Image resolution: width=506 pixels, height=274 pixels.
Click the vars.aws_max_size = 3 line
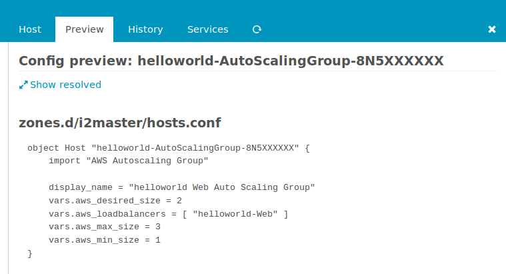(105, 227)
